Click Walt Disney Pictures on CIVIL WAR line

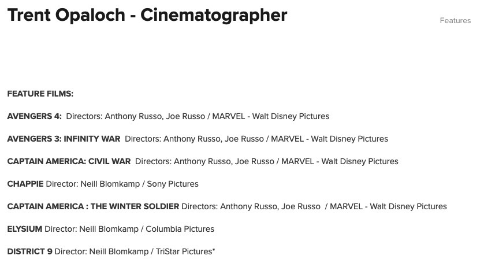[360, 162]
